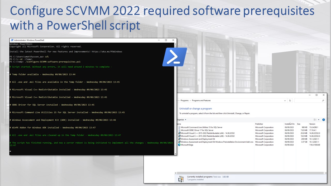Expand the view options dropdown arrow
Screen dimensions: 331x186
319,120
